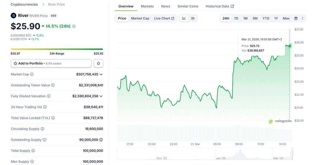Select the Market Cap chart toggle
The width and height of the screenshot is (335, 165).
[140, 18]
